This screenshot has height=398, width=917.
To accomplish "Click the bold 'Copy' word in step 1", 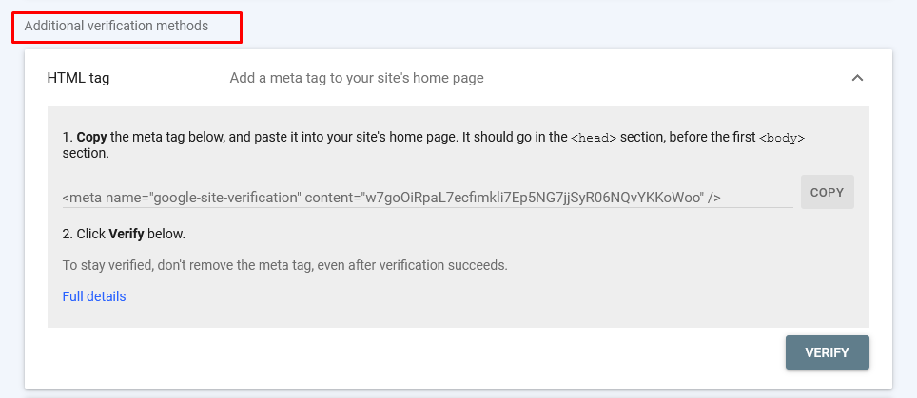I will pos(92,139).
